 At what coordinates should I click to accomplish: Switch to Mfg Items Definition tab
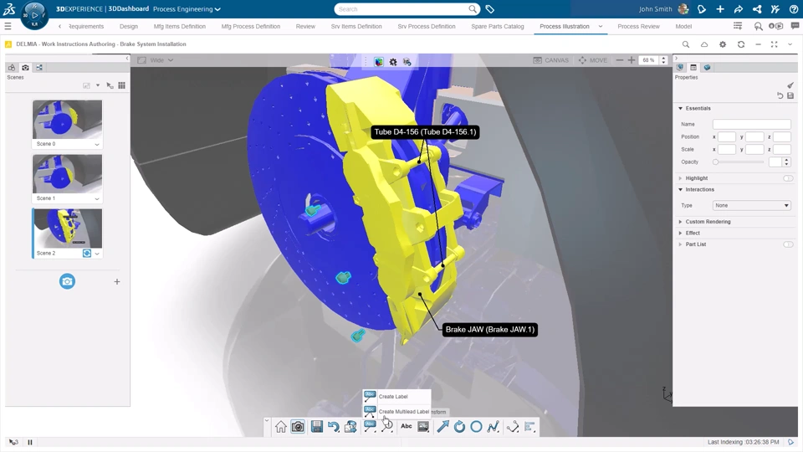click(x=179, y=26)
